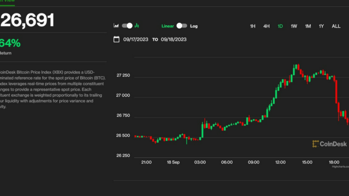Image resolution: width=349 pixels, height=196 pixels.
Task: Click the large red candle after 18:00
Action: [x=336, y=92]
